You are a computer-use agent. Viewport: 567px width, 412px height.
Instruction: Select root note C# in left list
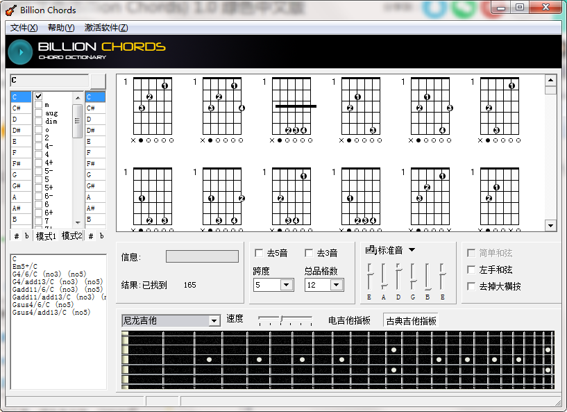click(21, 108)
